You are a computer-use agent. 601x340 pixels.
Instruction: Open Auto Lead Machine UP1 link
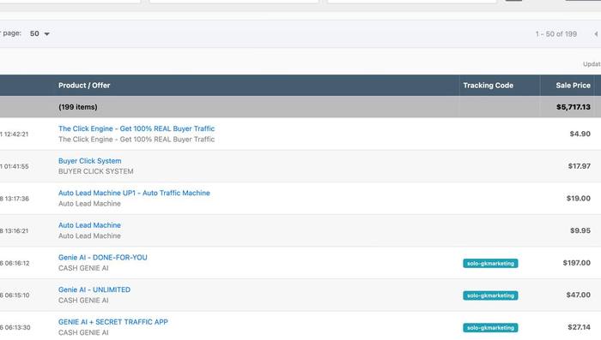pos(134,193)
